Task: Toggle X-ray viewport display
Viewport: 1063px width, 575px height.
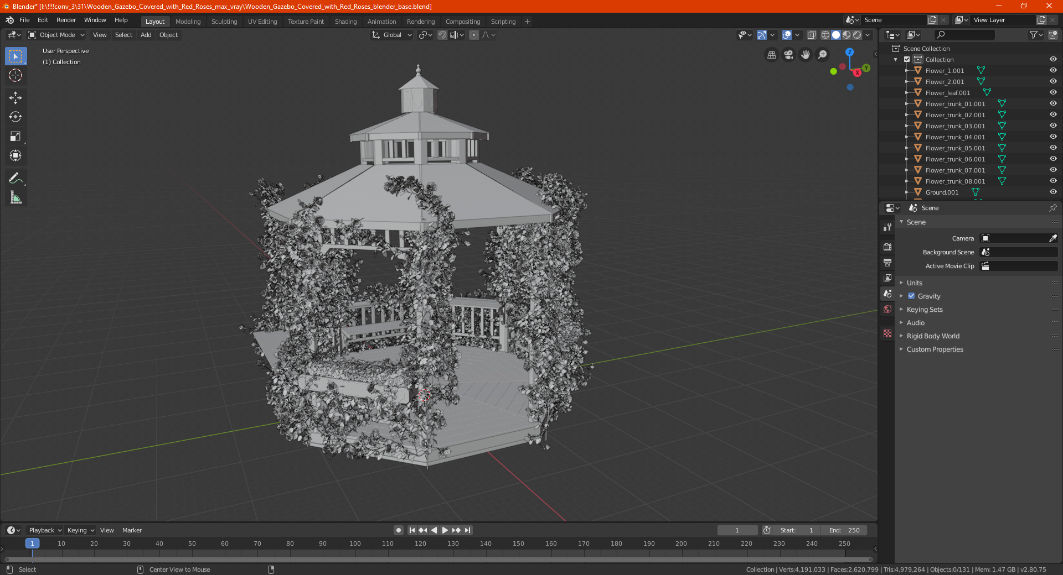Action: (x=811, y=35)
